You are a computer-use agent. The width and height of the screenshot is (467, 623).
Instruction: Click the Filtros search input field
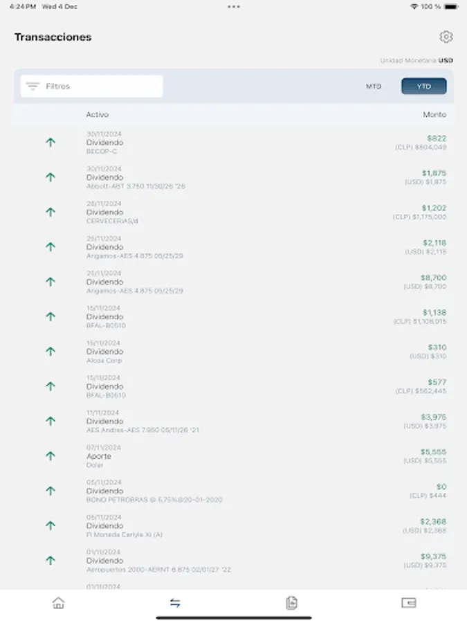point(97,86)
